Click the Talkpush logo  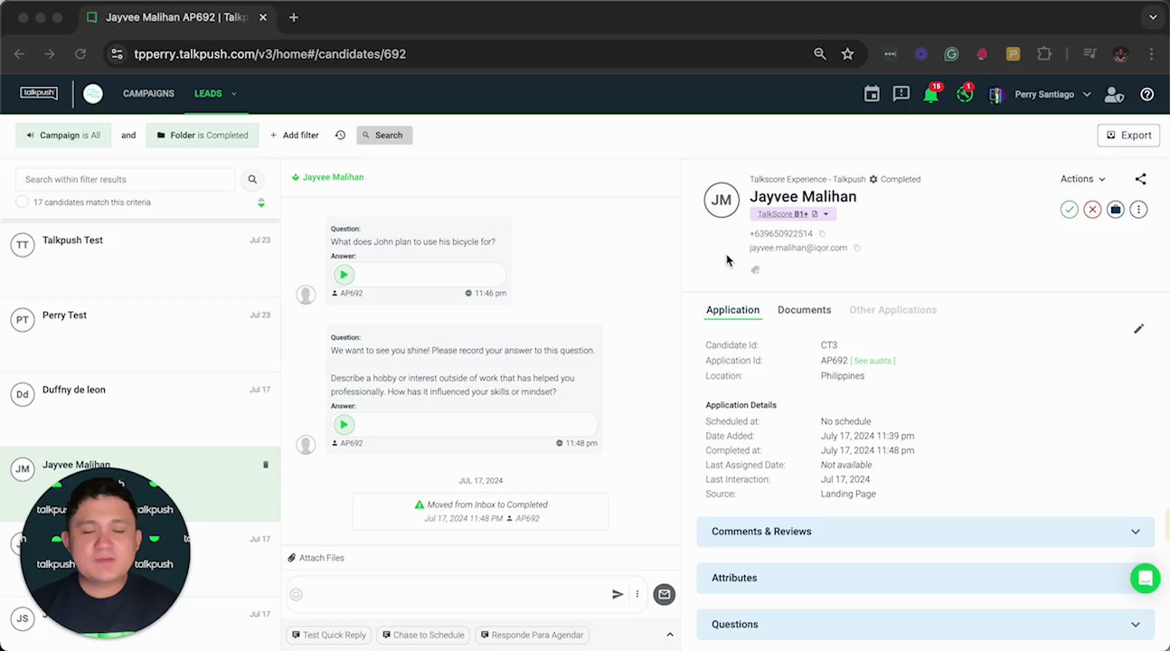(x=39, y=93)
